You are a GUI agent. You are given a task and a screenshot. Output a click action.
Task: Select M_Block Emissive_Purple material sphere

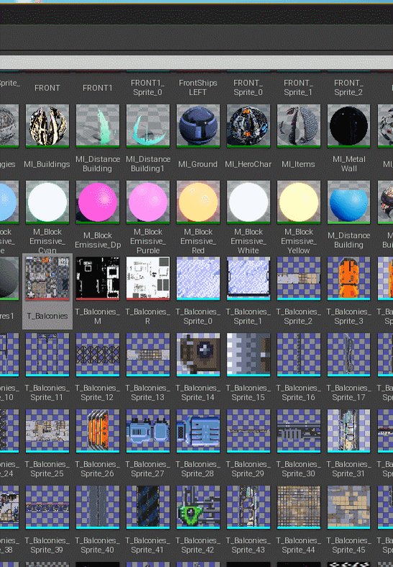(148, 202)
